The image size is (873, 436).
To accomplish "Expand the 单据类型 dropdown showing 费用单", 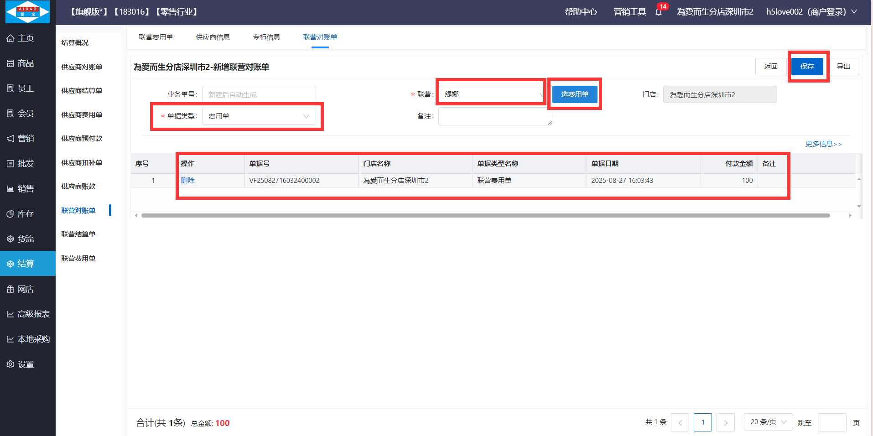I will [x=259, y=116].
